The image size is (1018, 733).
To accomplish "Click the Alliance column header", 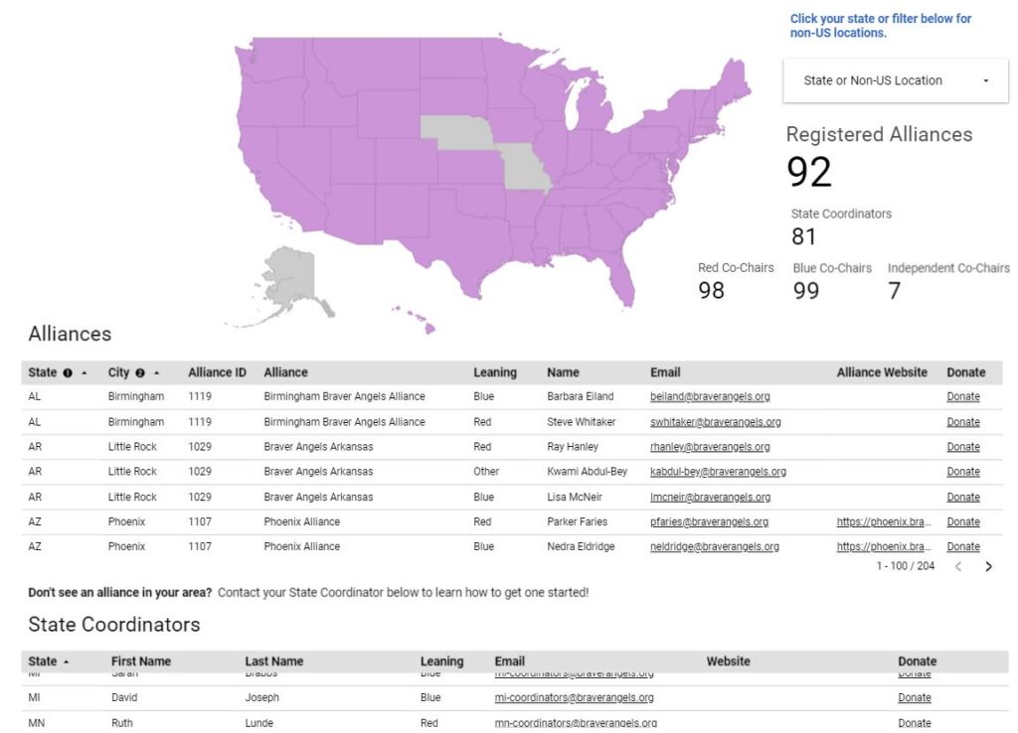I will tap(285, 372).
